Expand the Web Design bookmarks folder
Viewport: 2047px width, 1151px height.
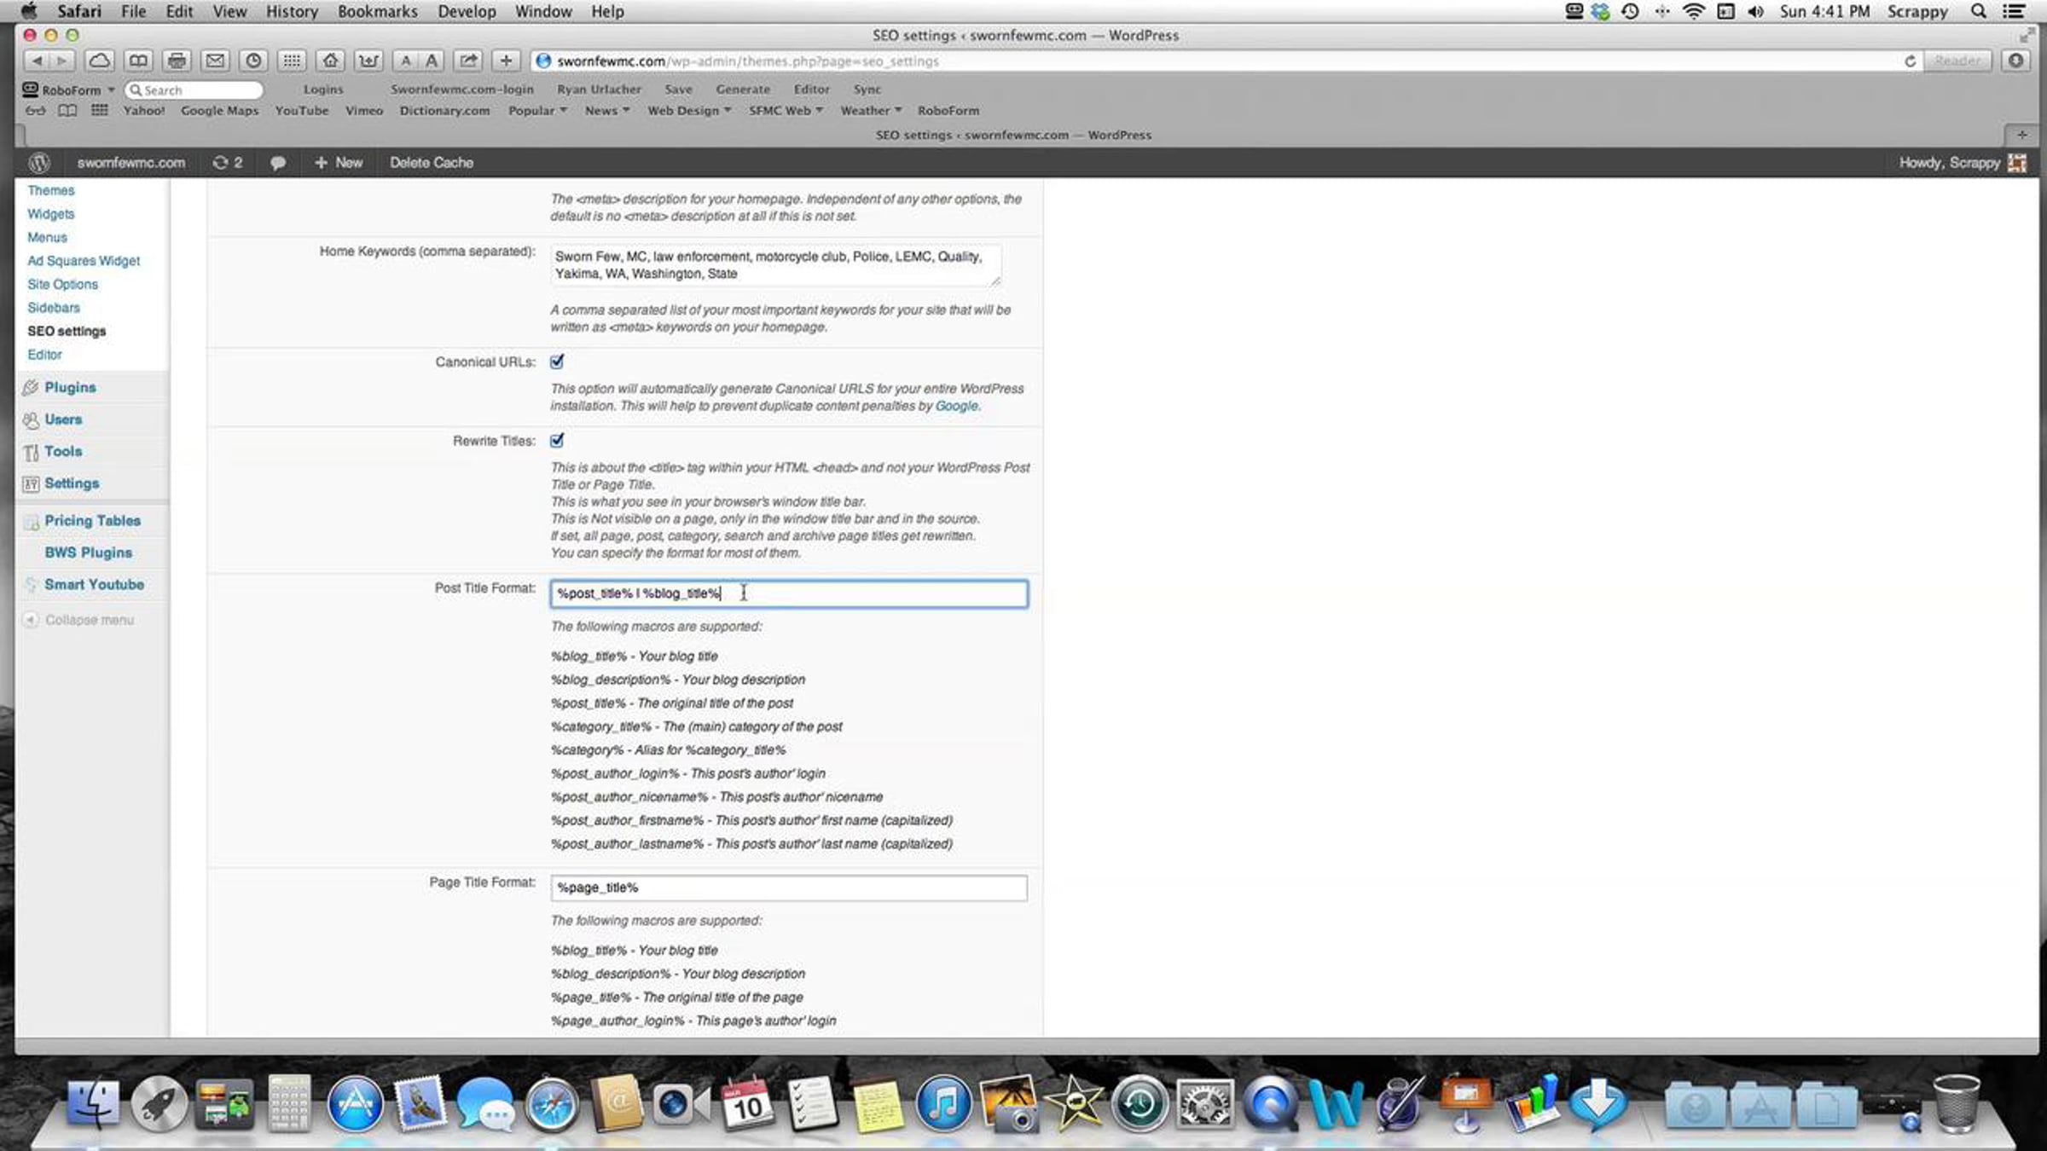point(688,111)
